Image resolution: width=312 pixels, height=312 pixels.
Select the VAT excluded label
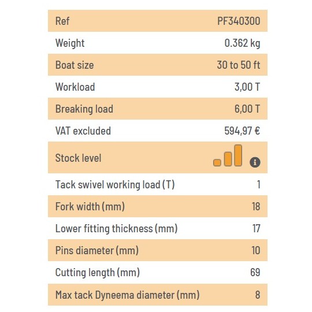[83, 131]
